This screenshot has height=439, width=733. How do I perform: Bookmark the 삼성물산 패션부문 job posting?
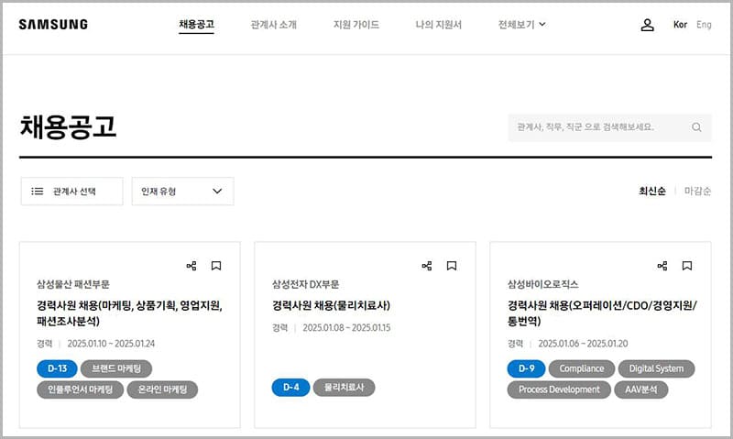pyautogui.click(x=216, y=266)
